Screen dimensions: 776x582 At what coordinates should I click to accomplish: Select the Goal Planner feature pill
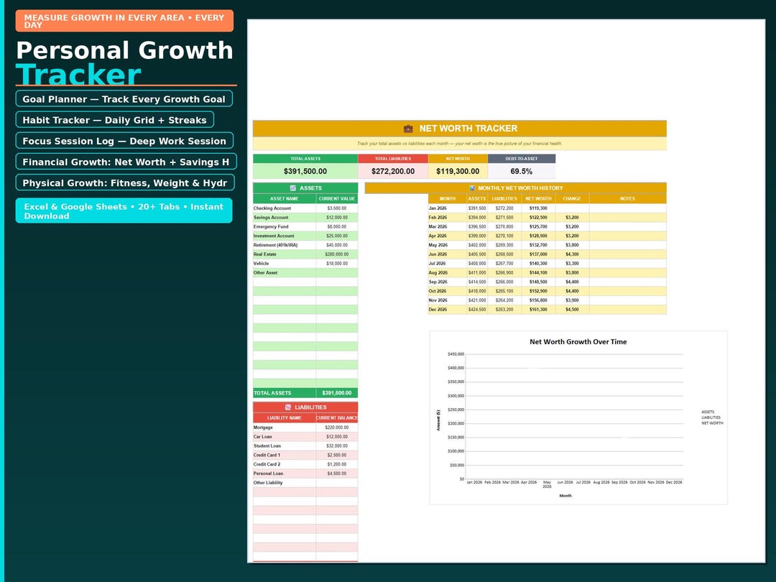click(124, 99)
